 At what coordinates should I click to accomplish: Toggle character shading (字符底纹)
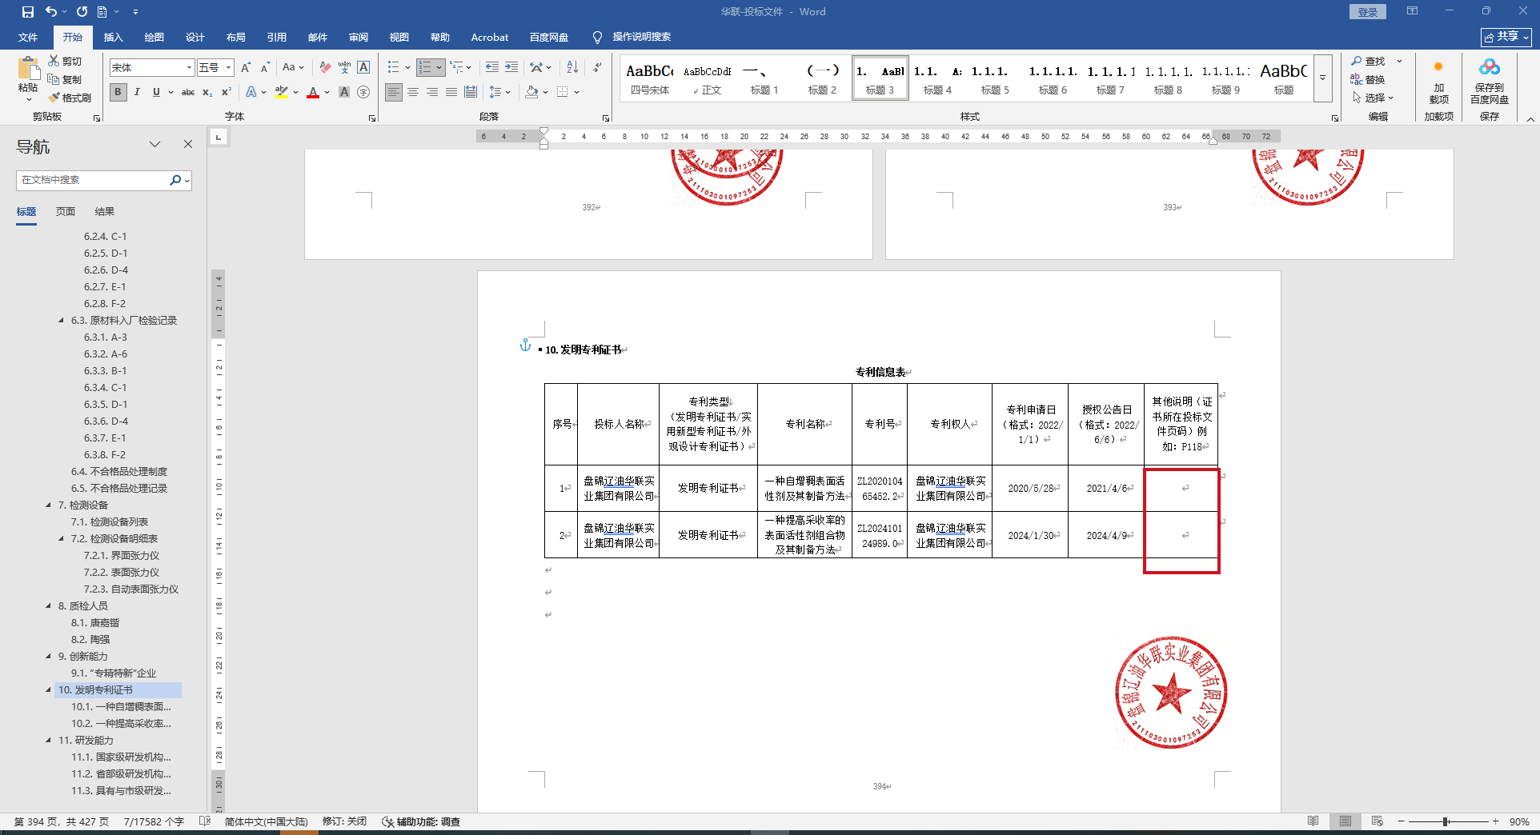(x=344, y=92)
